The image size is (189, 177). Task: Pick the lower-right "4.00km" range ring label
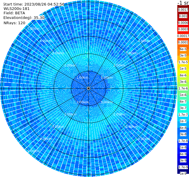pyautogui.click(x=144, y=139)
